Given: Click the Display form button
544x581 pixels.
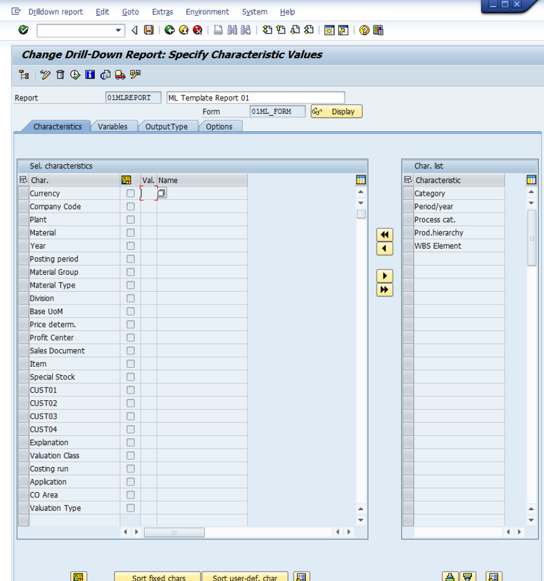Looking at the screenshot, I should pos(337,112).
